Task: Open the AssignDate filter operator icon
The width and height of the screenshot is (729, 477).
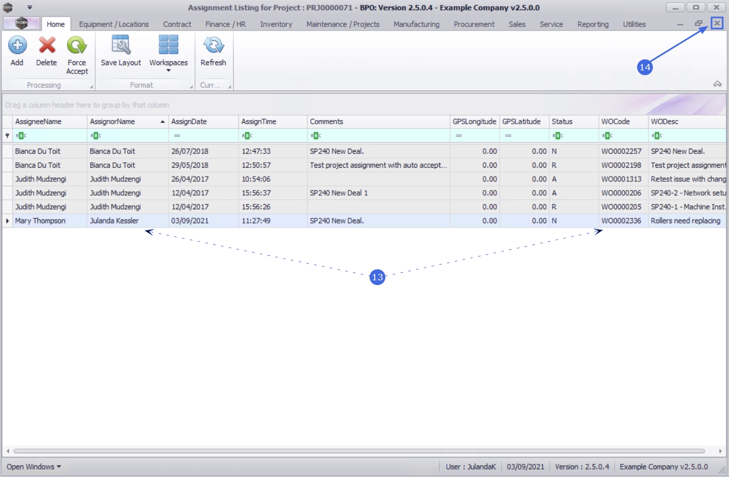Action: pyautogui.click(x=177, y=136)
